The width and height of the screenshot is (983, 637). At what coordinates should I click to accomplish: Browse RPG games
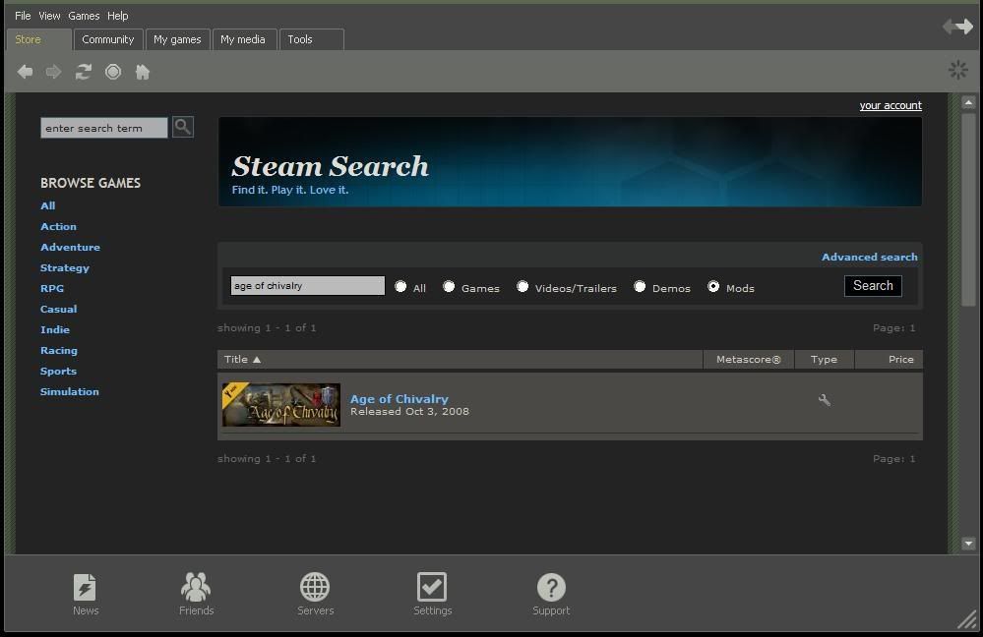click(52, 288)
